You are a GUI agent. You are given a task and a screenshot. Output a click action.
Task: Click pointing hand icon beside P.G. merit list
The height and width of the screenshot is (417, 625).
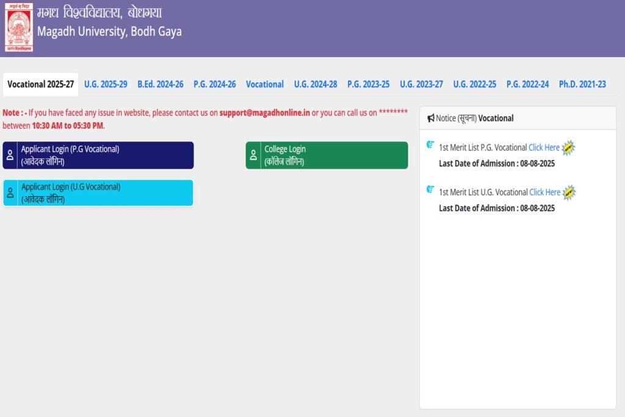430,144
